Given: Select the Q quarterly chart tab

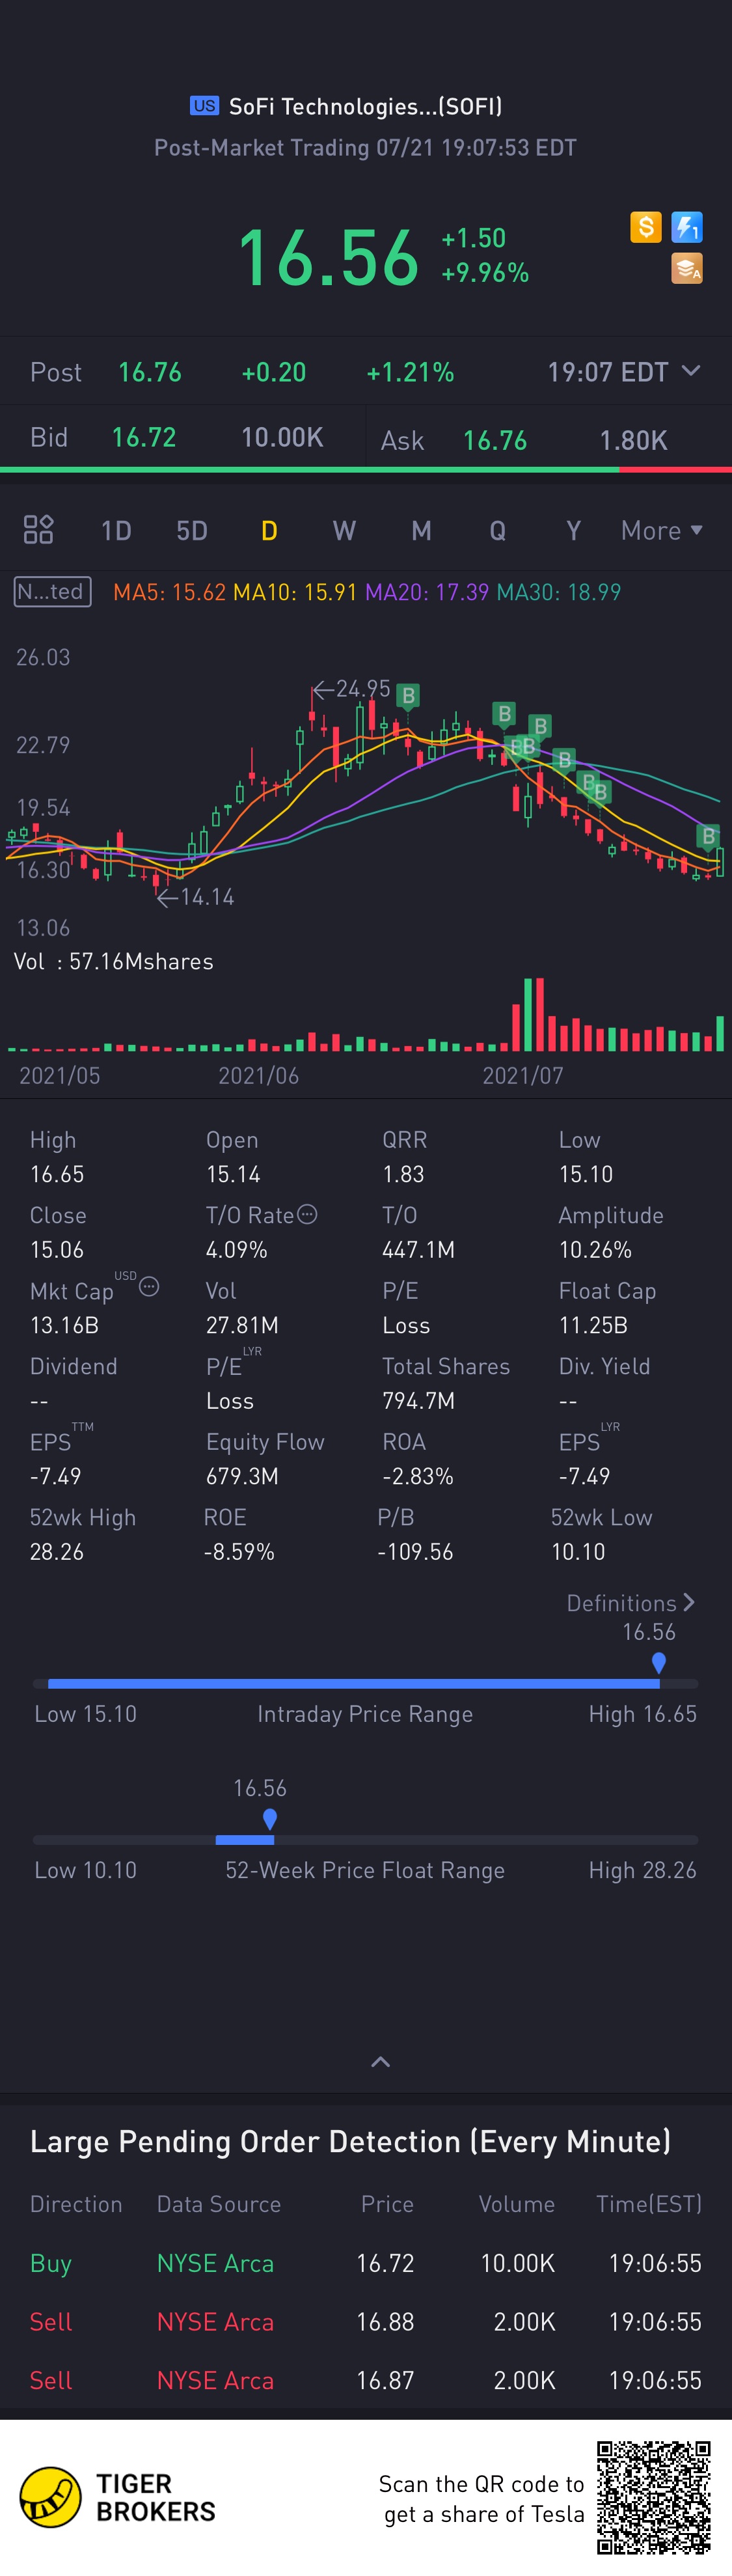Looking at the screenshot, I should pos(497,530).
